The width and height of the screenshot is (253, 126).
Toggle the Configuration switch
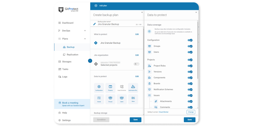[x=190, y=40]
